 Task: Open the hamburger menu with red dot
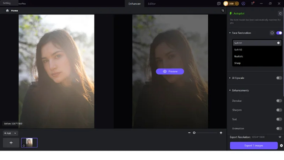(252, 4)
